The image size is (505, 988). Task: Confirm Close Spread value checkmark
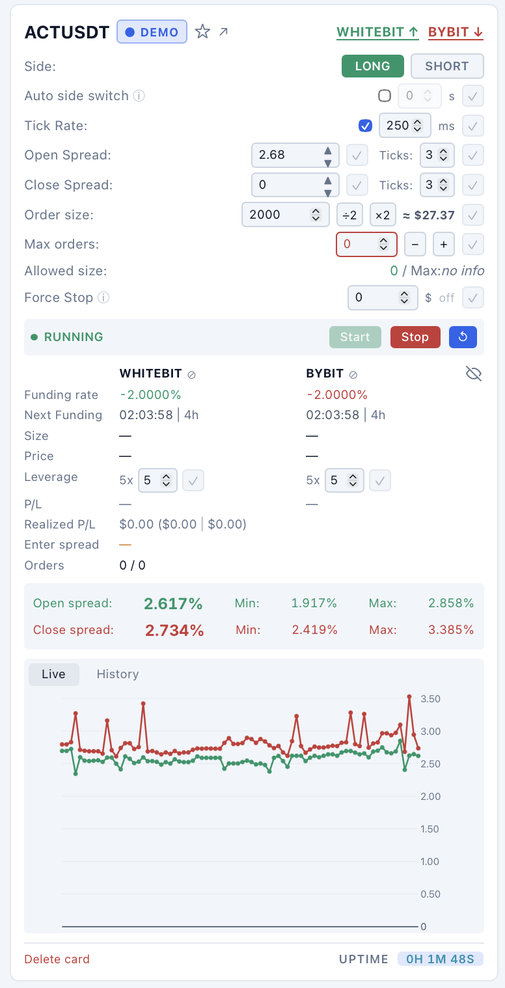pyautogui.click(x=357, y=185)
